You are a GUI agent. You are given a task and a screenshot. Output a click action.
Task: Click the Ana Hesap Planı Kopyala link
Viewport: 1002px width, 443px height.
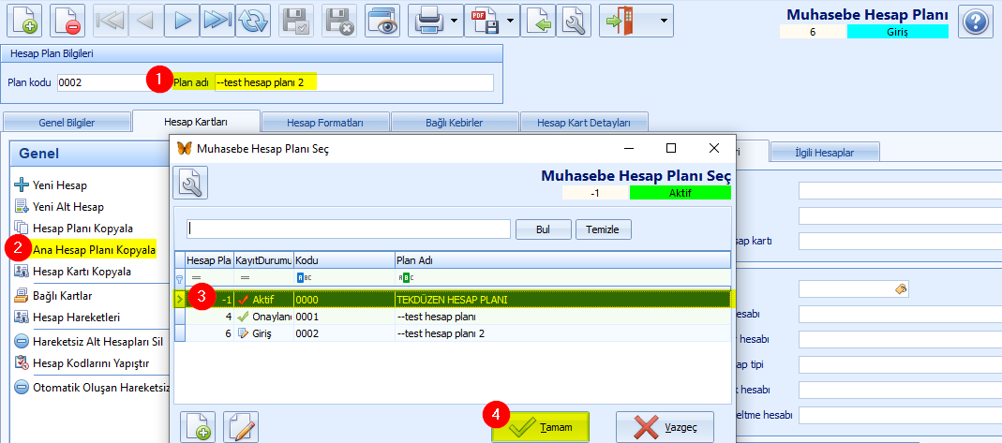click(x=94, y=250)
